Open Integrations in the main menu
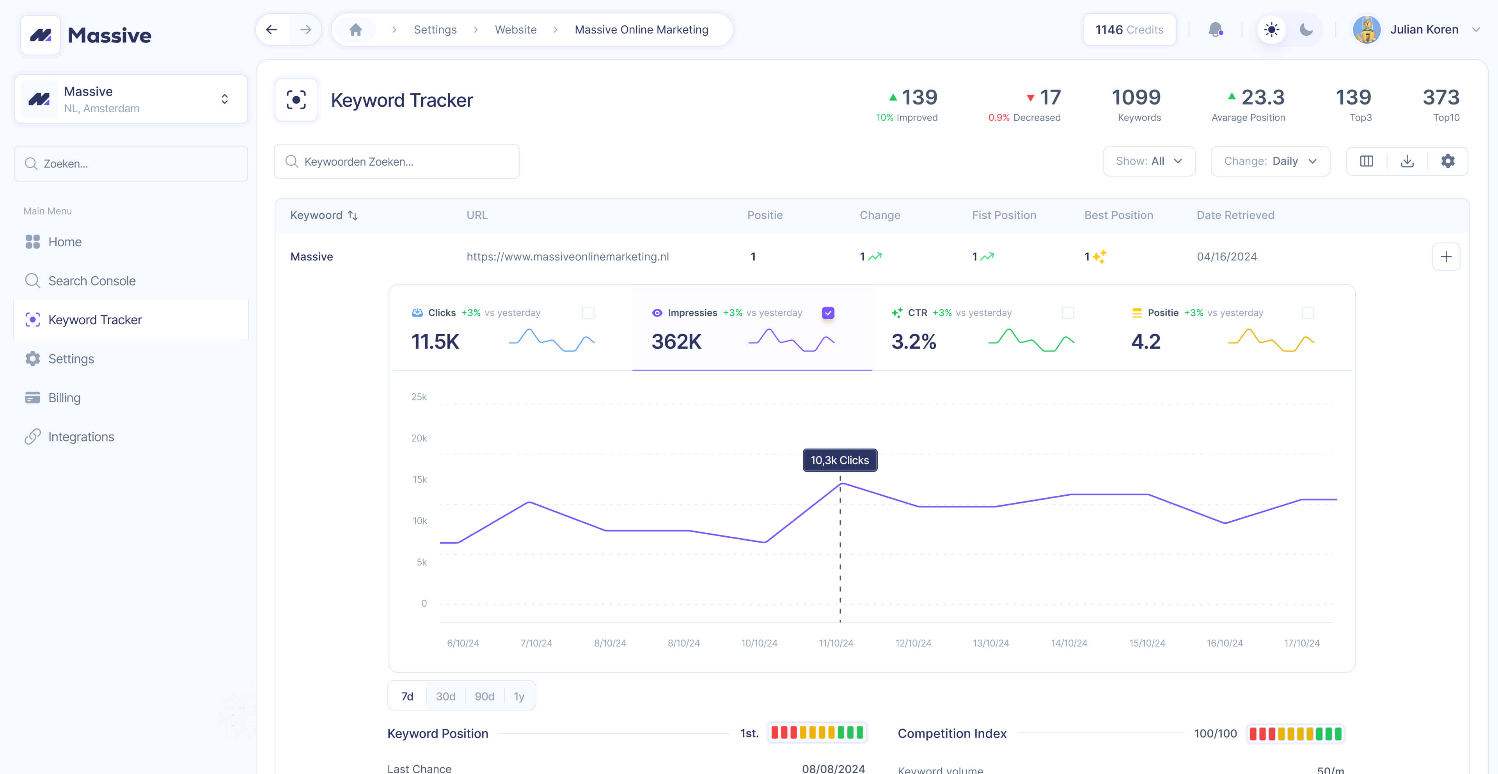 pos(131,436)
